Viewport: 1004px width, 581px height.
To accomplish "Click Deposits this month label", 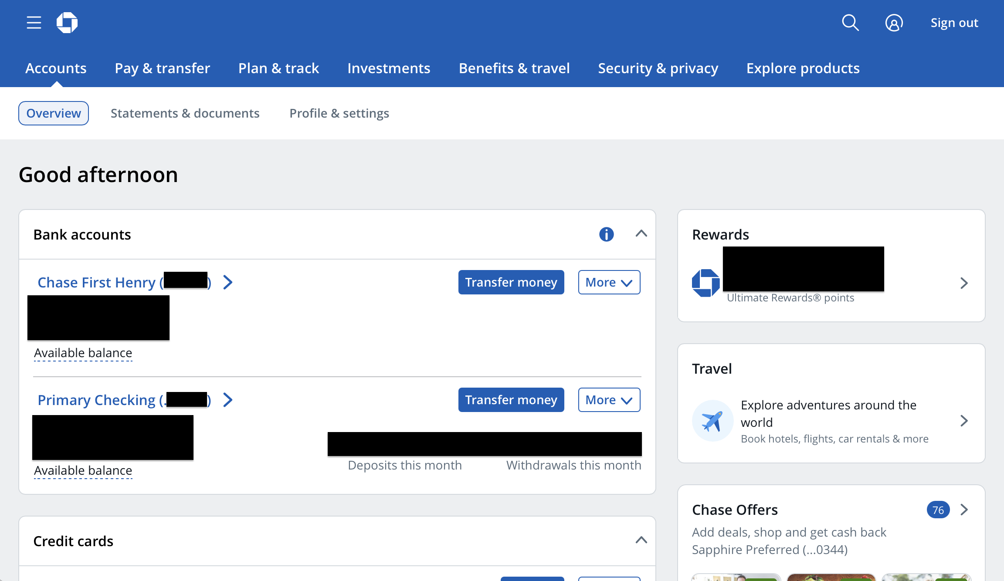I will [x=405, y=465].
